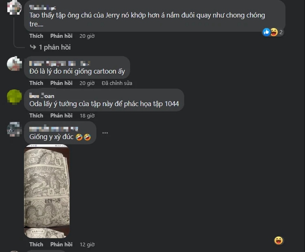The height and width of the screenshot is (252, 305).
Task: View edit history via 'Đã chỉnh sửa'
Action: (x=117, y=83)
